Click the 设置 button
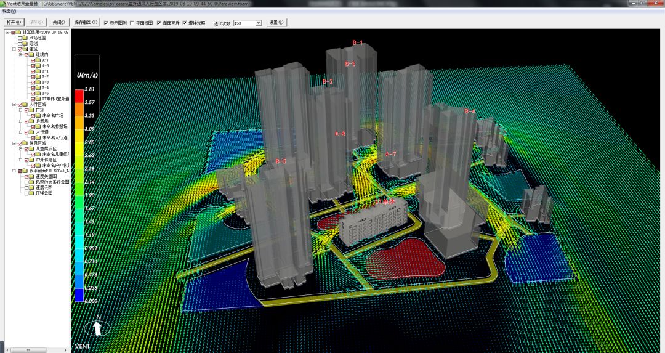Screen dimensions: 665x353 click(x=276, y=22)
